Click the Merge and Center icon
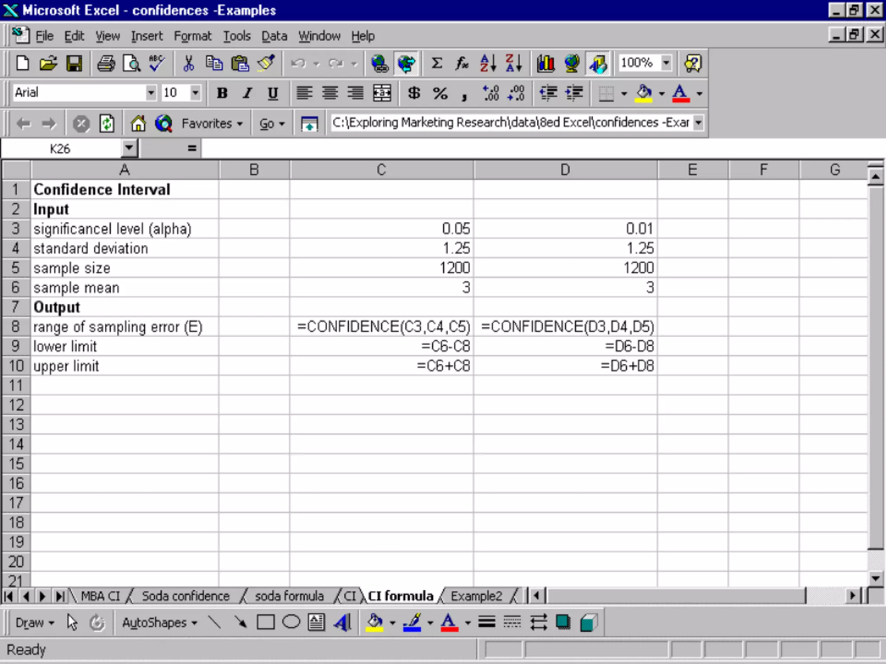 coord(382,93)
